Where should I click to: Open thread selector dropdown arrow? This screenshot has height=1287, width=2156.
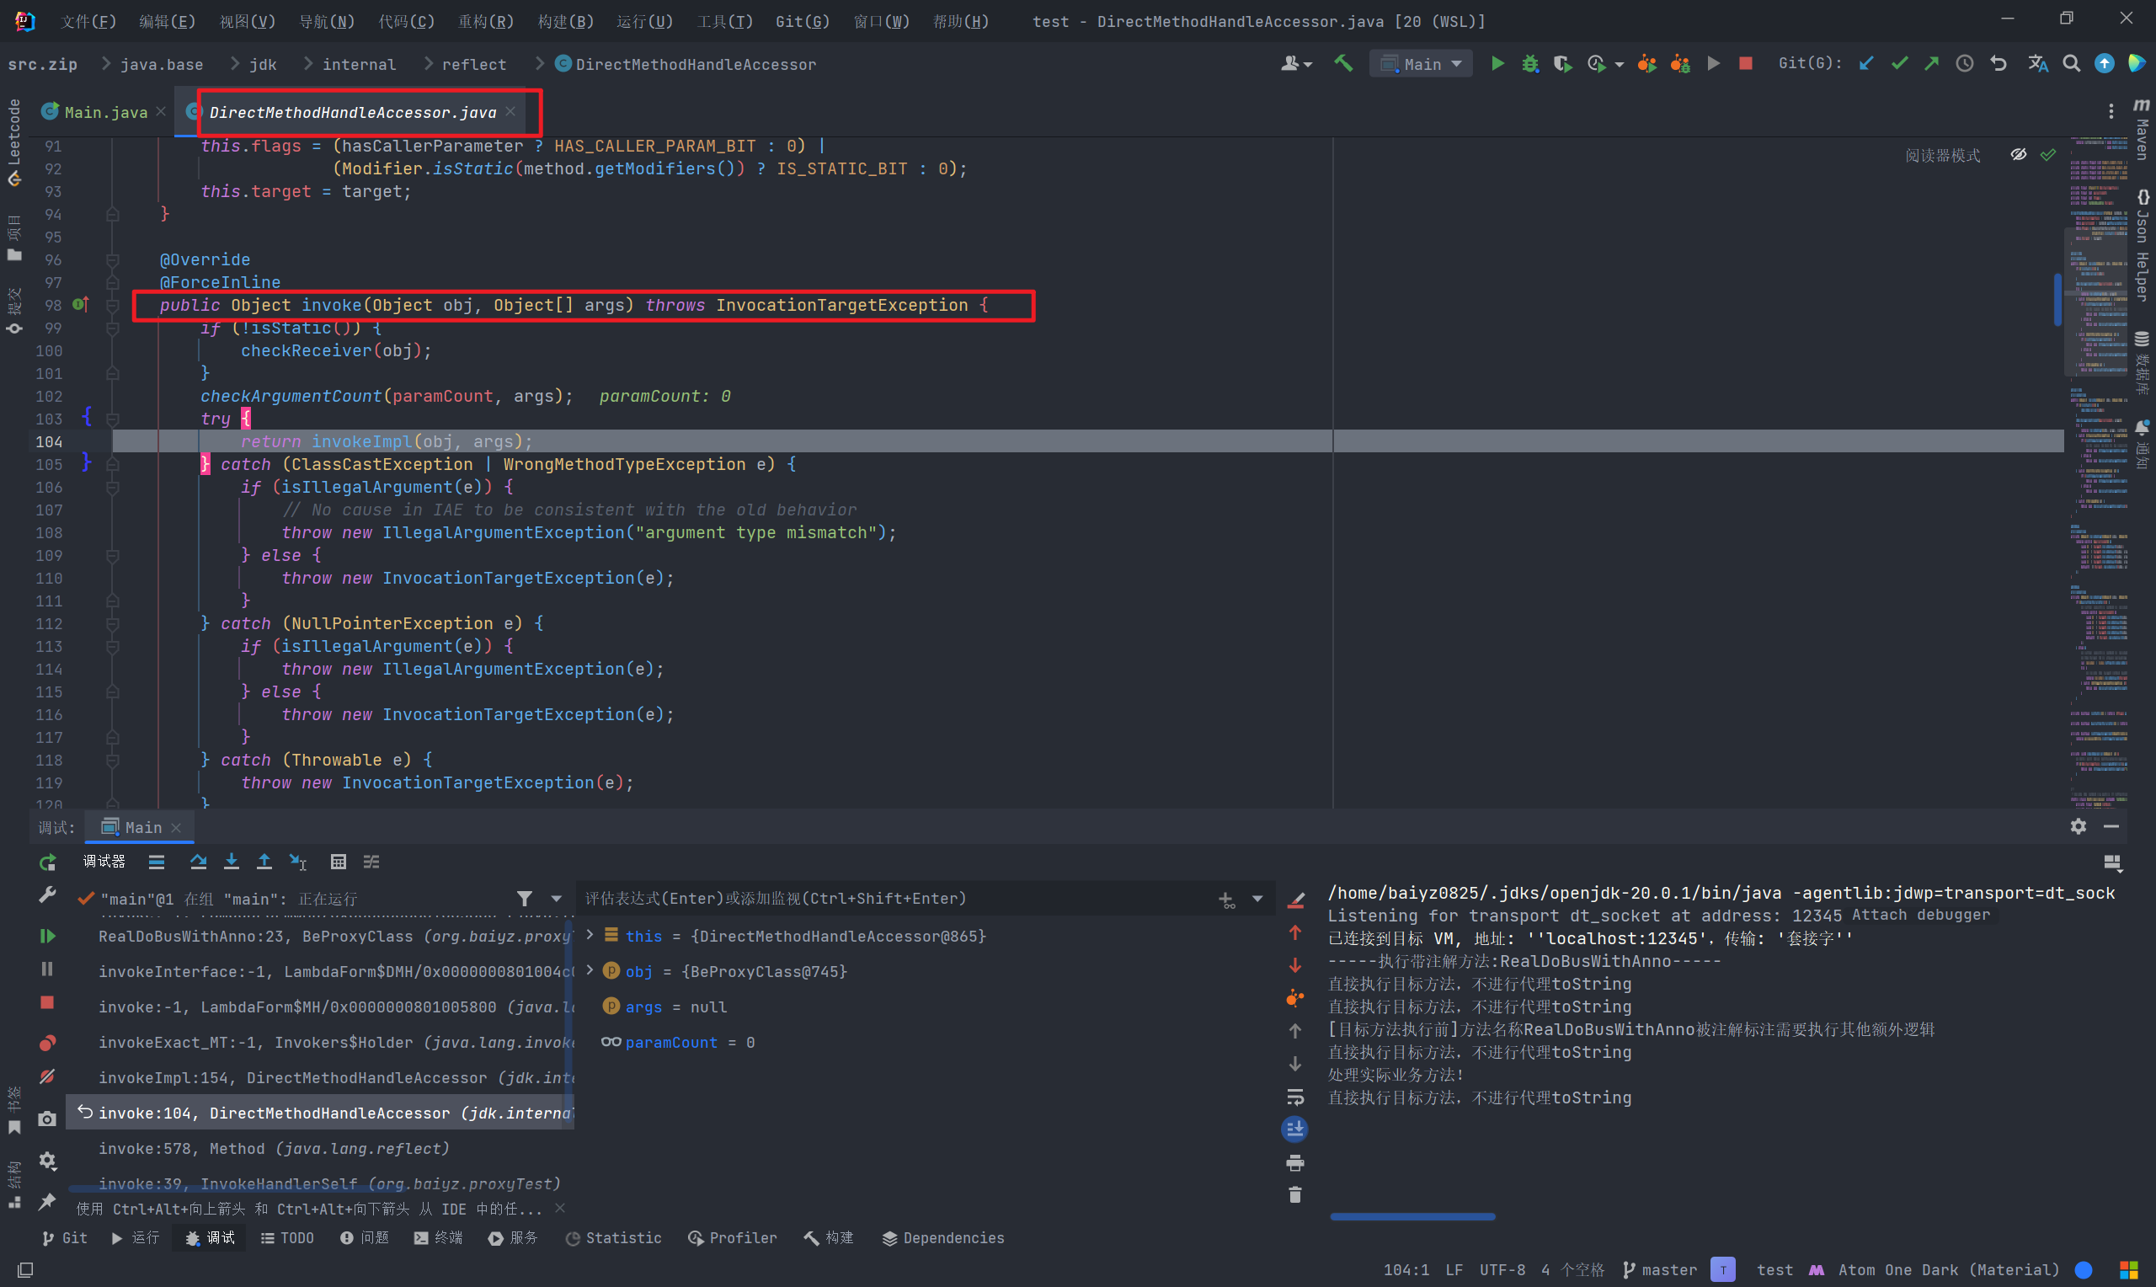click(x=557, y=899)
